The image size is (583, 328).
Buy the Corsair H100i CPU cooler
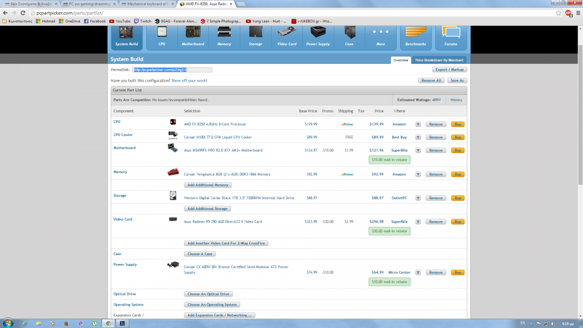coord(458,138)
